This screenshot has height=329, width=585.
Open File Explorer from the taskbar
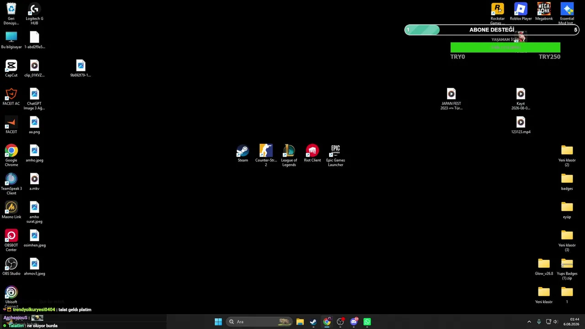[x=300, y=322]
